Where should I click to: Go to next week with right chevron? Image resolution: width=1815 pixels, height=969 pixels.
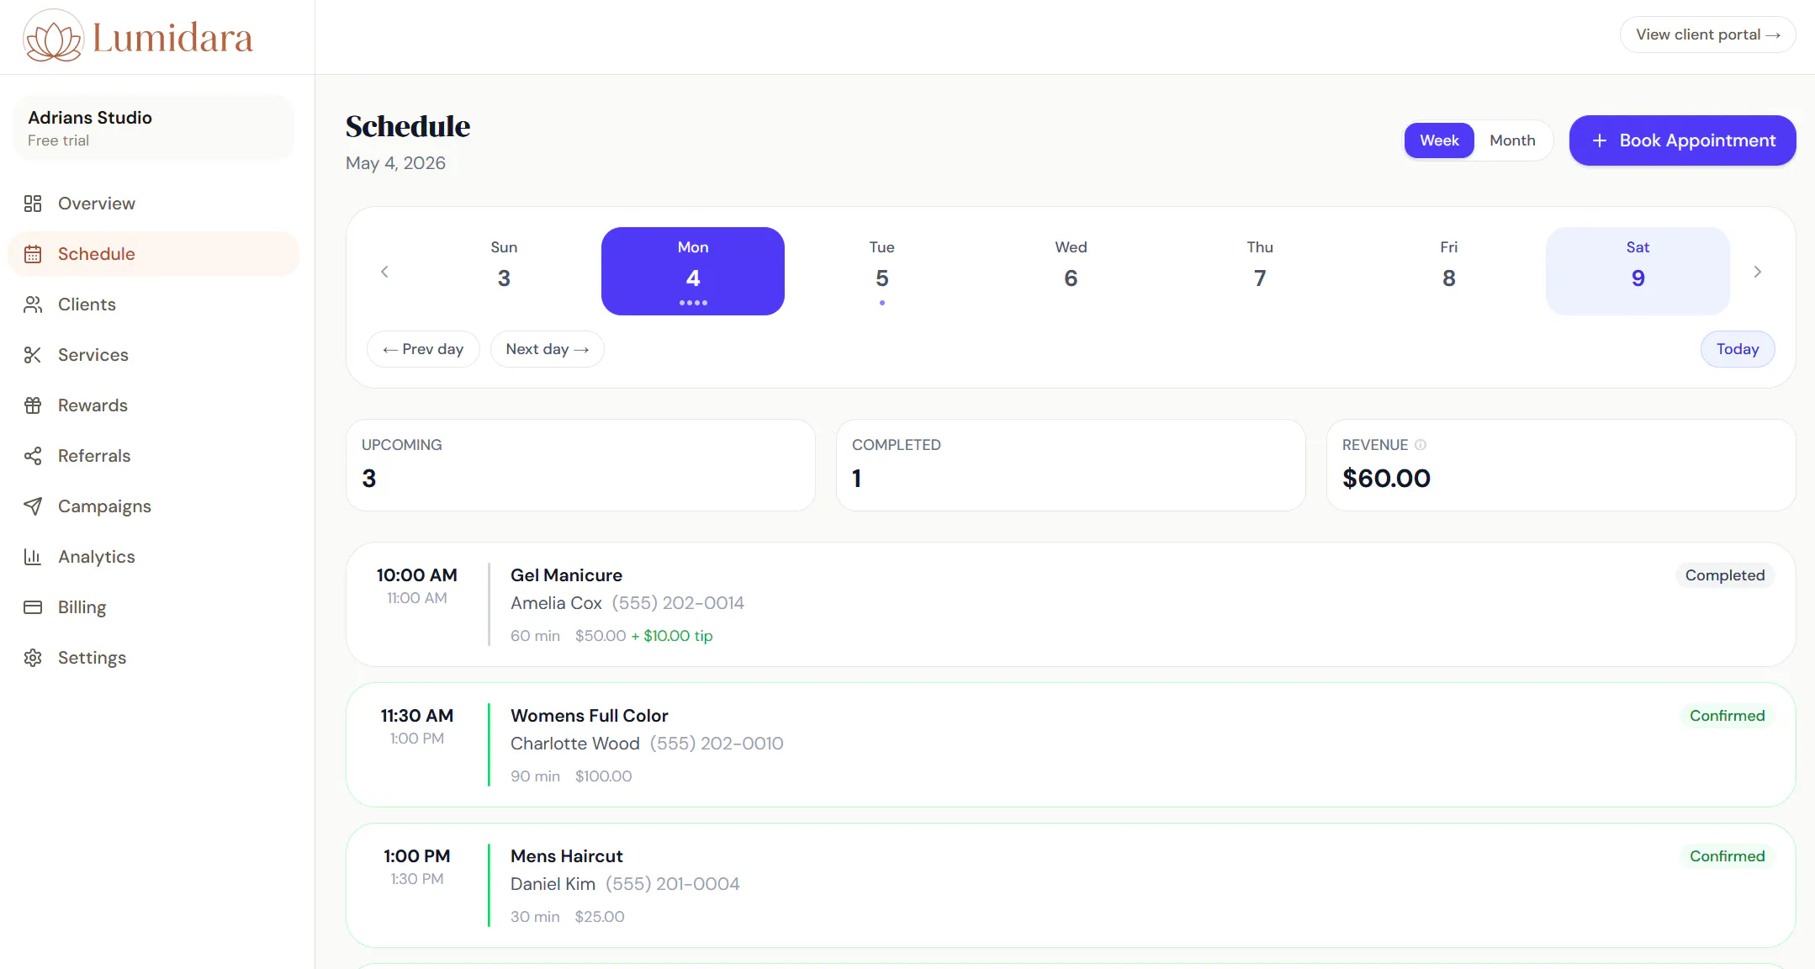point(1757,272)
